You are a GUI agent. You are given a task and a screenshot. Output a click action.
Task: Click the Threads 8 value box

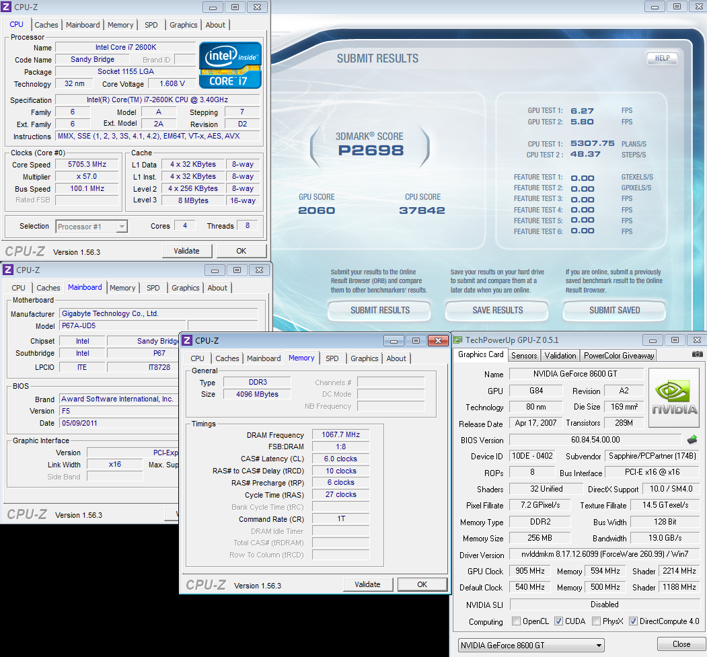248,225
